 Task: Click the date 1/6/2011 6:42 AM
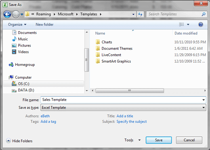188,49
